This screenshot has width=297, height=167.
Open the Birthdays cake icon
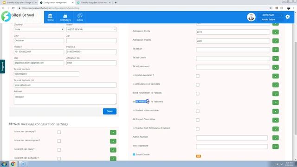(65, 17)
